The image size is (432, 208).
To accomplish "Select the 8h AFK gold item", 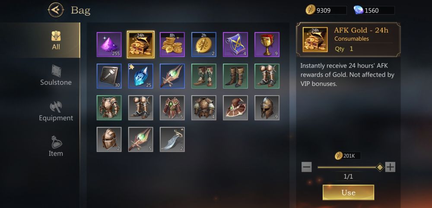I will (x=172, y=45).
